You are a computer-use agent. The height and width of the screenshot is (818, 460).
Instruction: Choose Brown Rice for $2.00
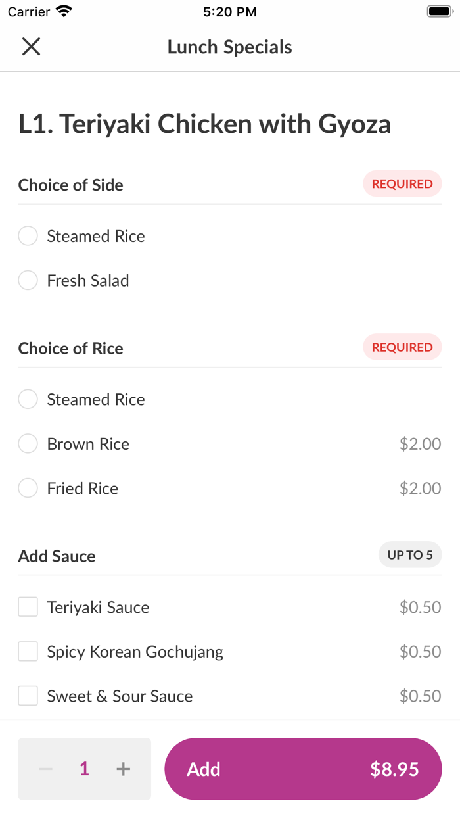click(28, 443)
